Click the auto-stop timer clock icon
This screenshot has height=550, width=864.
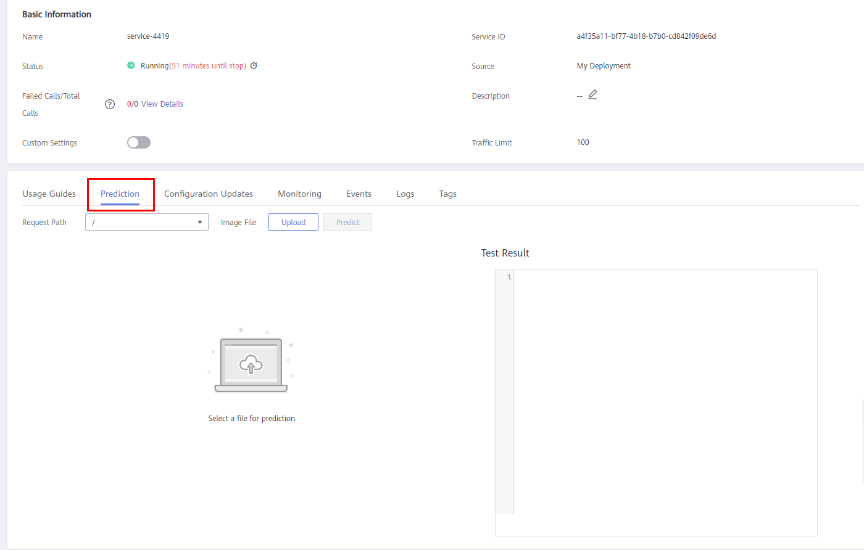coord(254,65)
